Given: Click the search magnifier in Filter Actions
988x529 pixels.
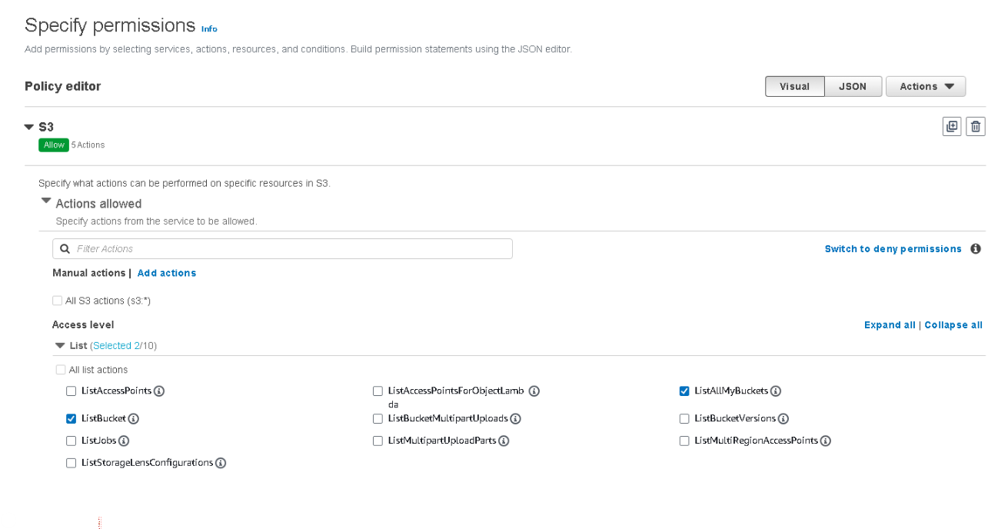Looking at the screenshot, I should pos(65,249).
